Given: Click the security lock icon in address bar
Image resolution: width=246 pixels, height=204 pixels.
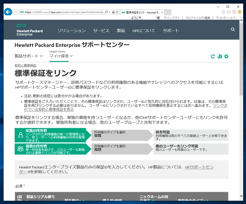Looking at the screenshot, I should [x=113, y=12].
